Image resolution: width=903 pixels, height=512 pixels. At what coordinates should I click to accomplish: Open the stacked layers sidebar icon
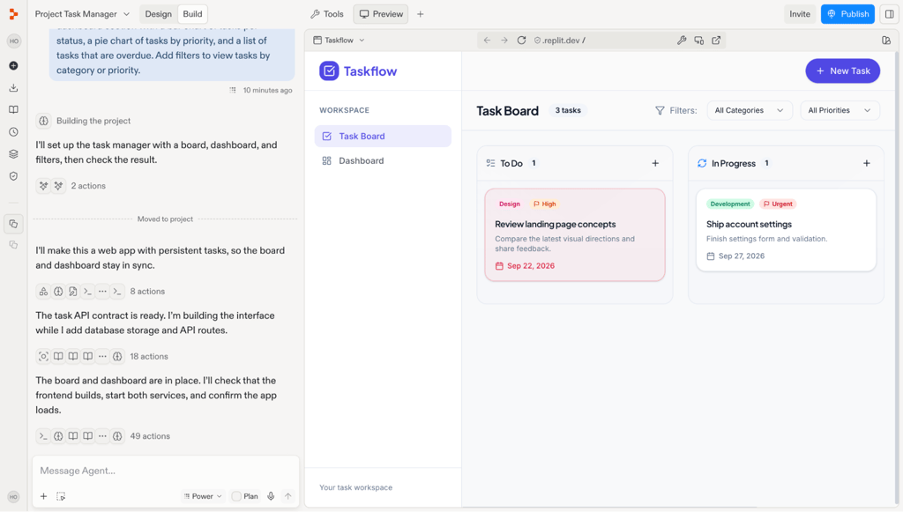pos(13,154)
